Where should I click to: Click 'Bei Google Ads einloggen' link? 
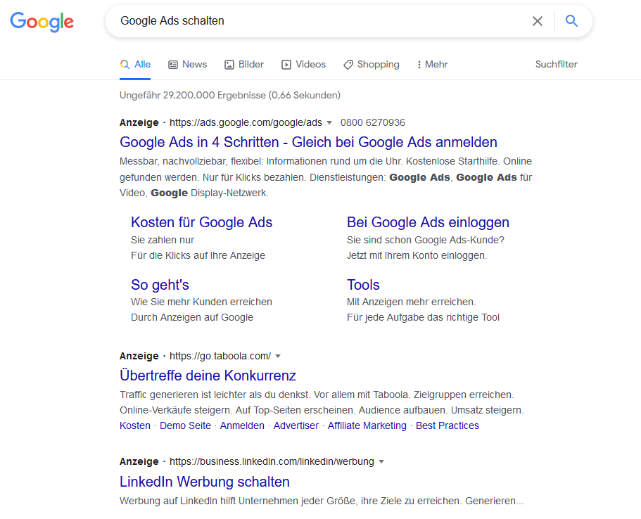tap(428, 222)
